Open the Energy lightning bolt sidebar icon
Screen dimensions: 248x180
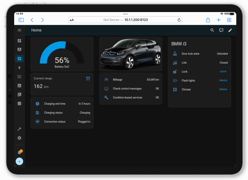19,68
